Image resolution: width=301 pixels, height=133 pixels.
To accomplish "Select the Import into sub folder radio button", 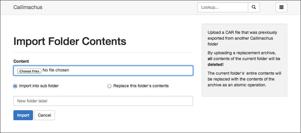I will click(x=15, y=86).
